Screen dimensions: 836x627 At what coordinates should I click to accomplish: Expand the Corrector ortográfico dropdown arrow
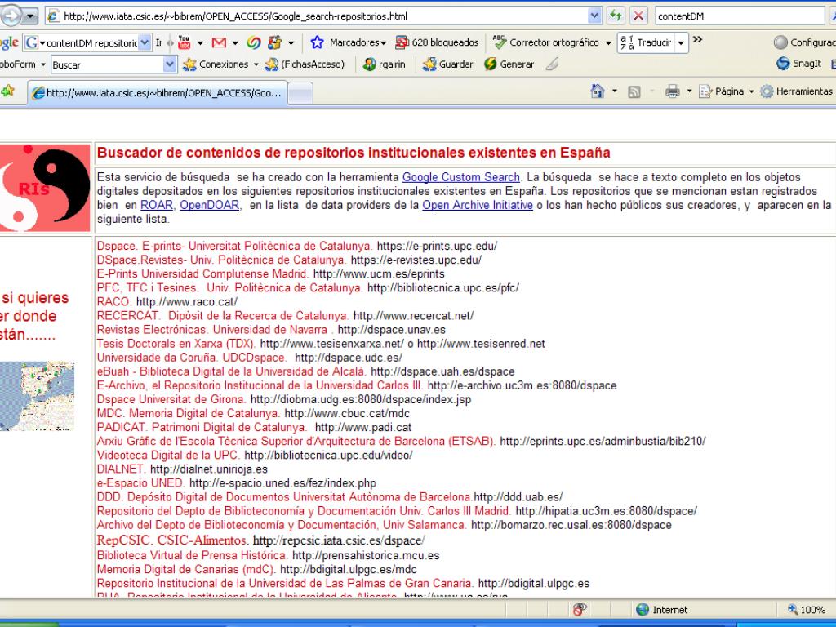coord(608,42)
